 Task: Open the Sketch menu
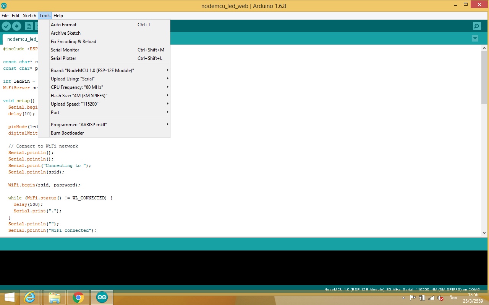click(29, 16)
